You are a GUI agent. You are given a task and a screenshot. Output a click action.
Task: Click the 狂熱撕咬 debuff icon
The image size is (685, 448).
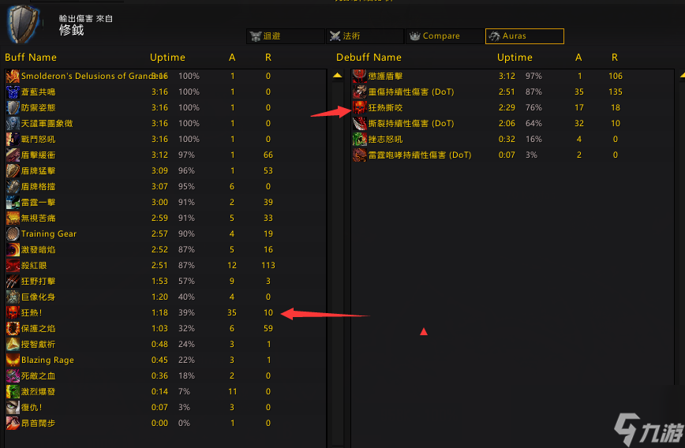click(x=360, y=108)
